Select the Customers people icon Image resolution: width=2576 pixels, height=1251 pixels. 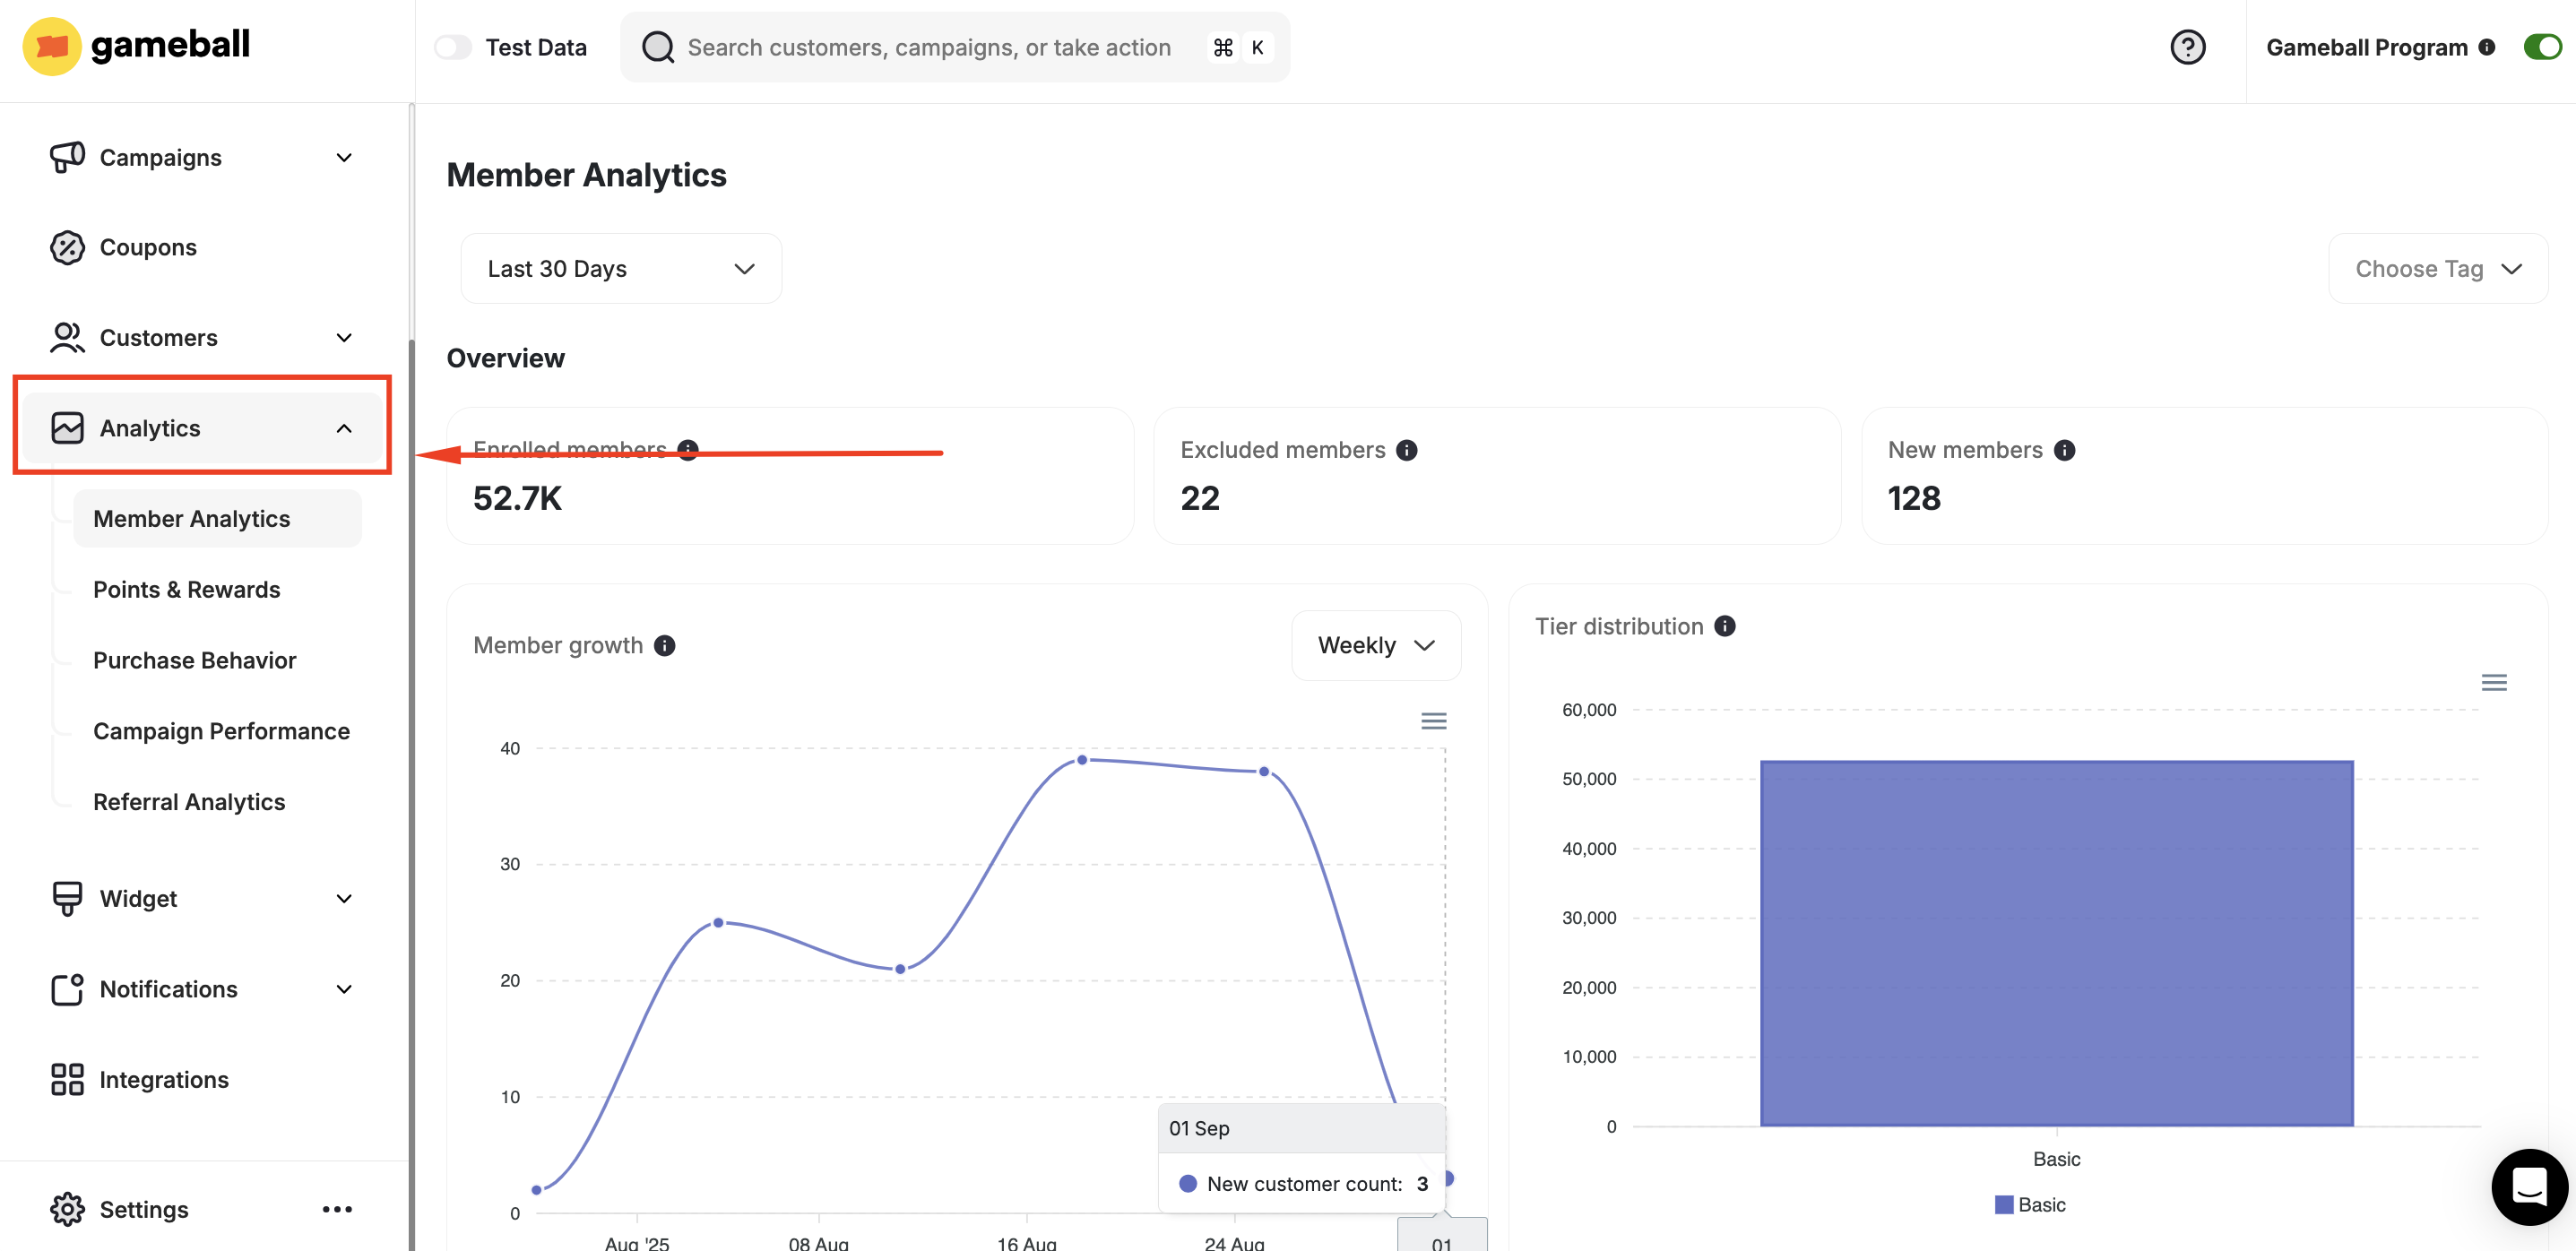pyautogui.click(x=66, y=338)
